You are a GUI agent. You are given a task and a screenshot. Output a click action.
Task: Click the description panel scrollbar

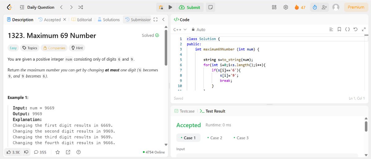[x=166, y=48]
